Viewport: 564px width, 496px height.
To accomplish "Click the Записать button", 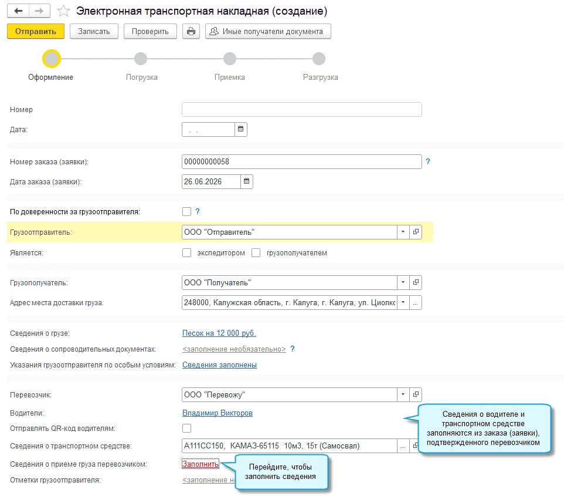I will 94,31.
